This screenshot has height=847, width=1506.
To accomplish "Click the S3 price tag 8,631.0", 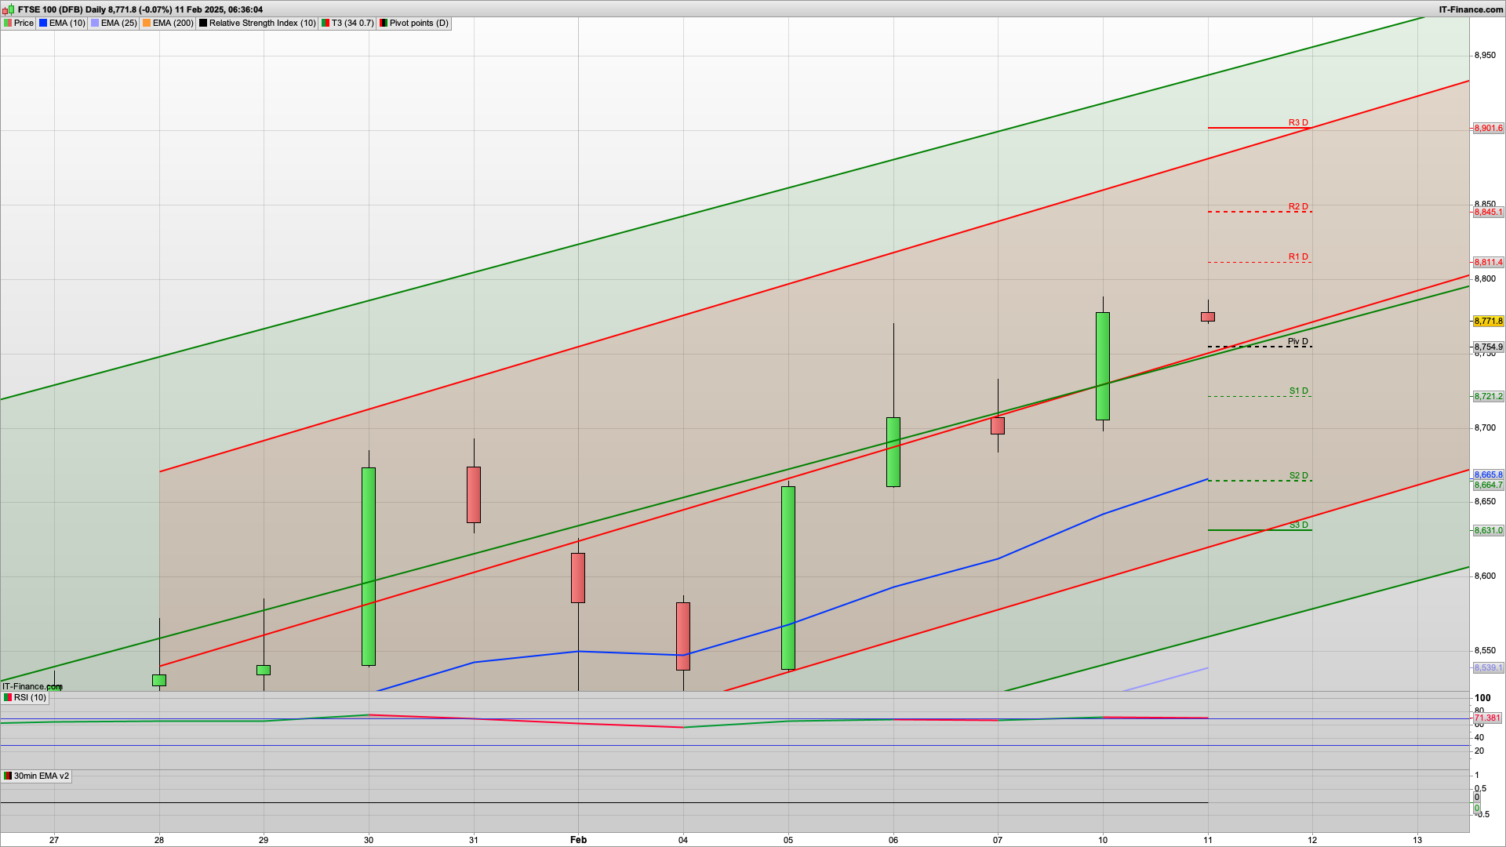I will 1488,530.
